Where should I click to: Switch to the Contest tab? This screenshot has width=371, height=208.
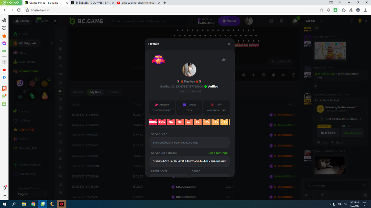pyautogui.click(x=113, y=92)
